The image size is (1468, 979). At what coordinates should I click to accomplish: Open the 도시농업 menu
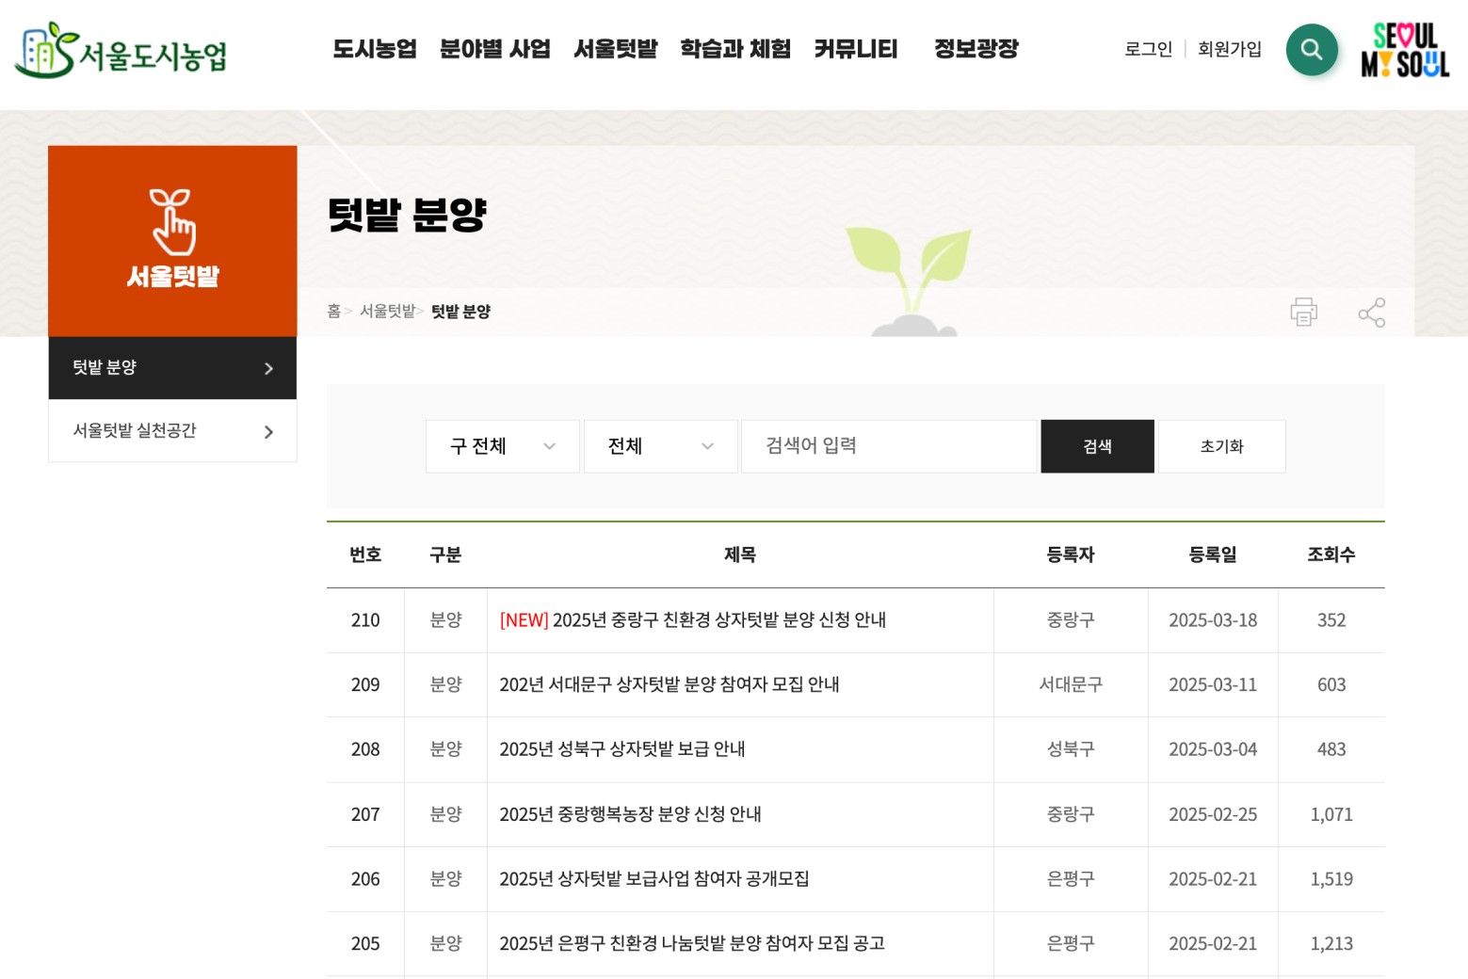(375, 49)
